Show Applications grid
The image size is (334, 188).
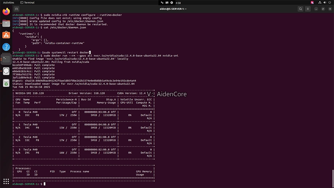6,181
